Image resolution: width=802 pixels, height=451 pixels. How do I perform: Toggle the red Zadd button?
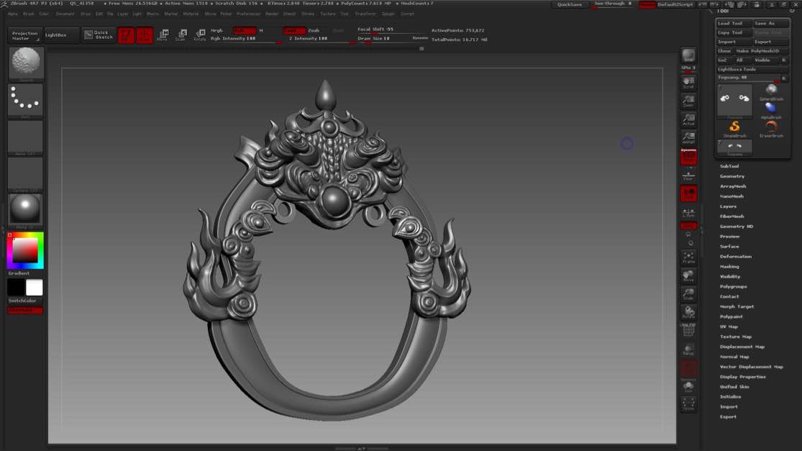coord(294,31)
